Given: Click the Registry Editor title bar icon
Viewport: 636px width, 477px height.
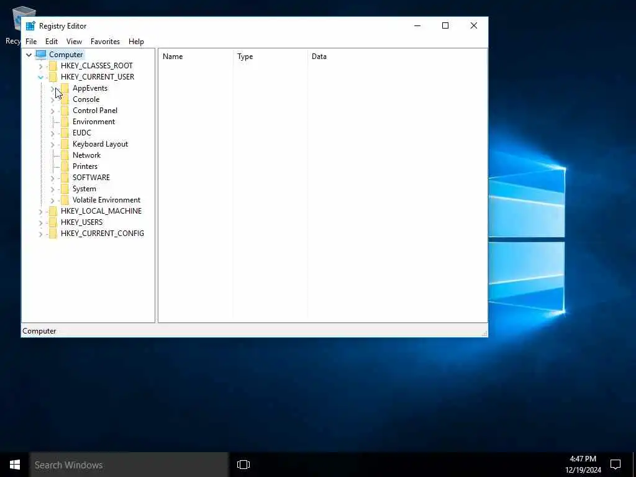Looking at the screenshot, I should [30, 25].
